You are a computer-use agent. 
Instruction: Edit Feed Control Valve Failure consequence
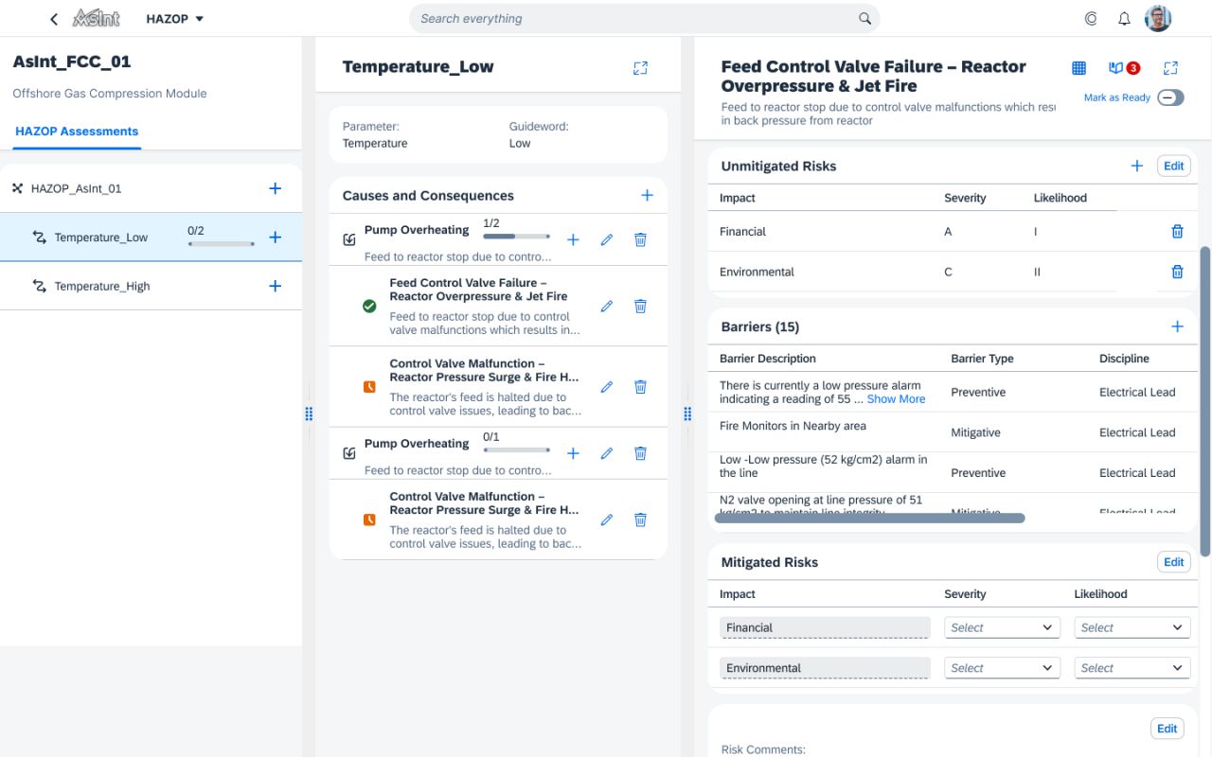607,306
